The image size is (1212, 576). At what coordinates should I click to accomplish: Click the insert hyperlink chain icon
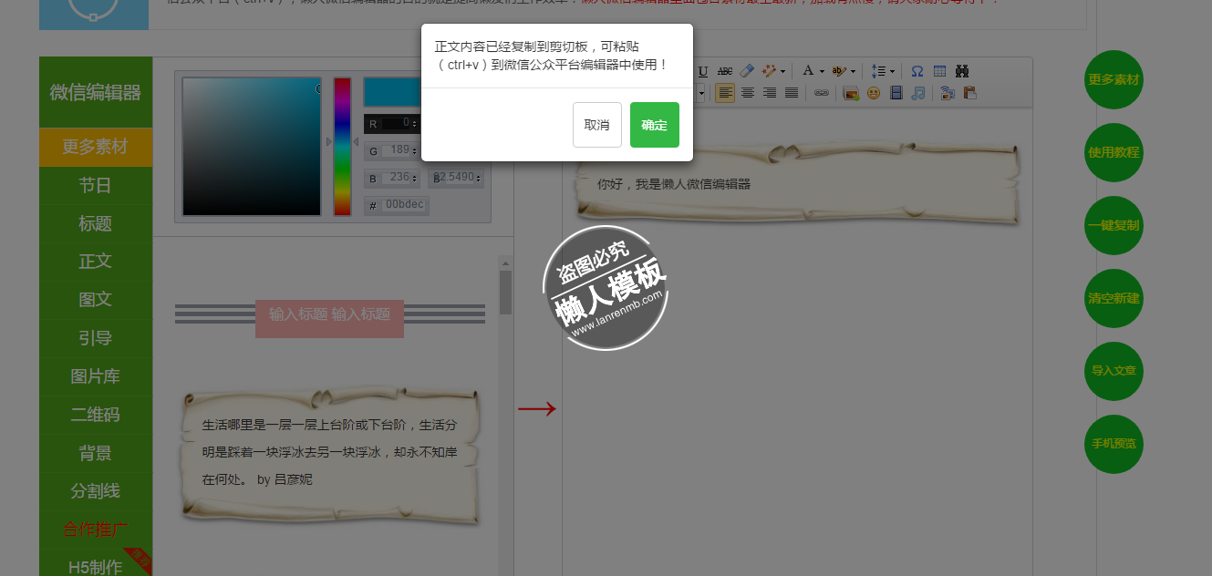tap(822, 93)
